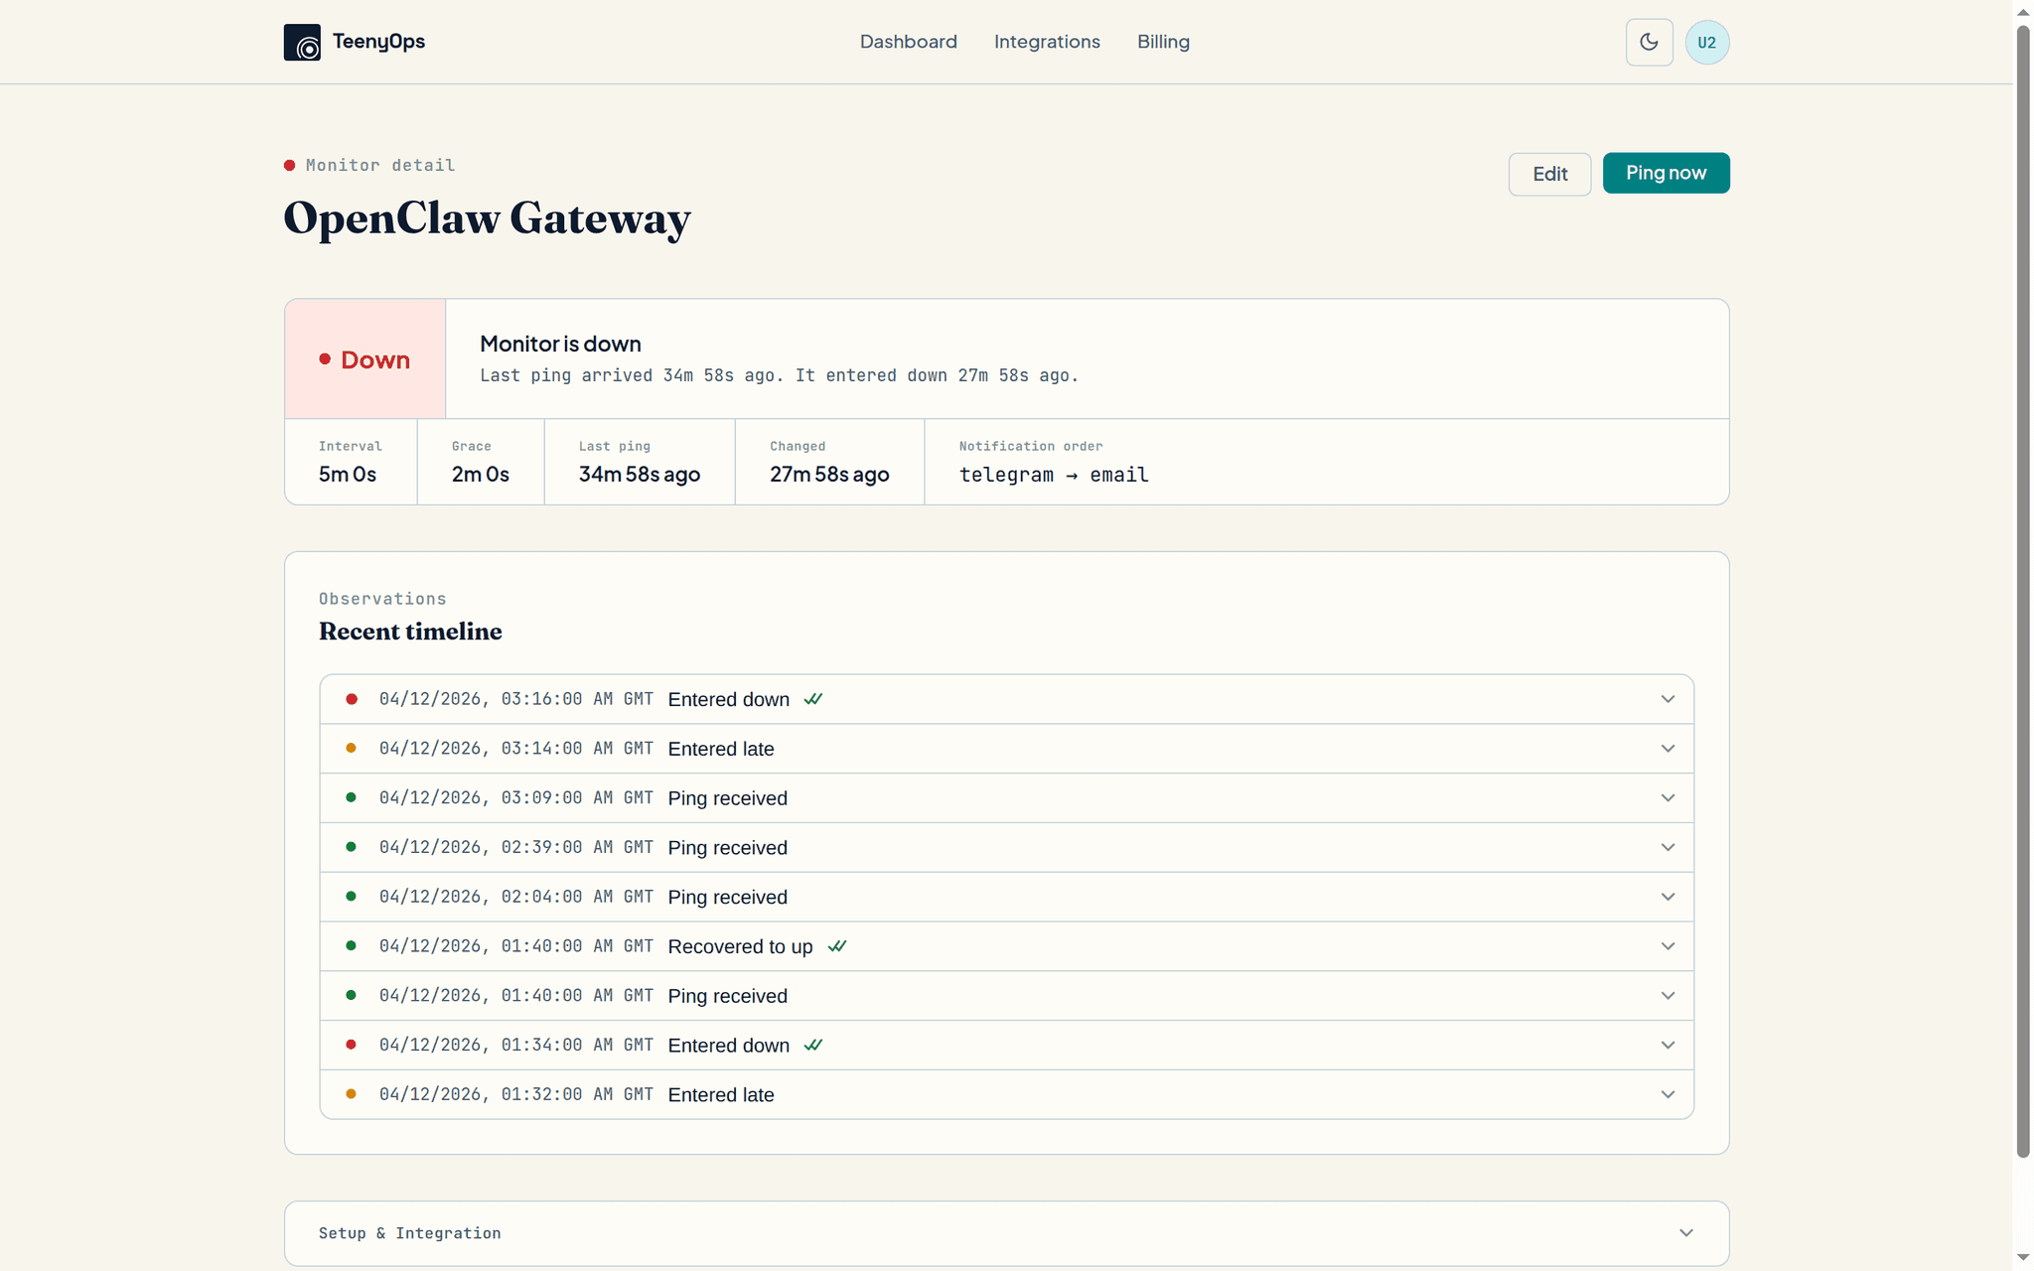The height and width of the screenshot is (1271, 2034).
Task: Click the Monitor is down heading
Action: tap(560, 344)
